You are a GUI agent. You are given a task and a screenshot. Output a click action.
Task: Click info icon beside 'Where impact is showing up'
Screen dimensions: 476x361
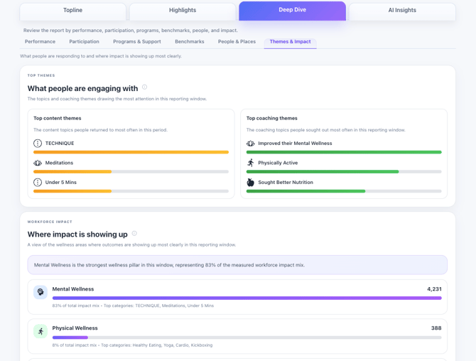point(134,233)
